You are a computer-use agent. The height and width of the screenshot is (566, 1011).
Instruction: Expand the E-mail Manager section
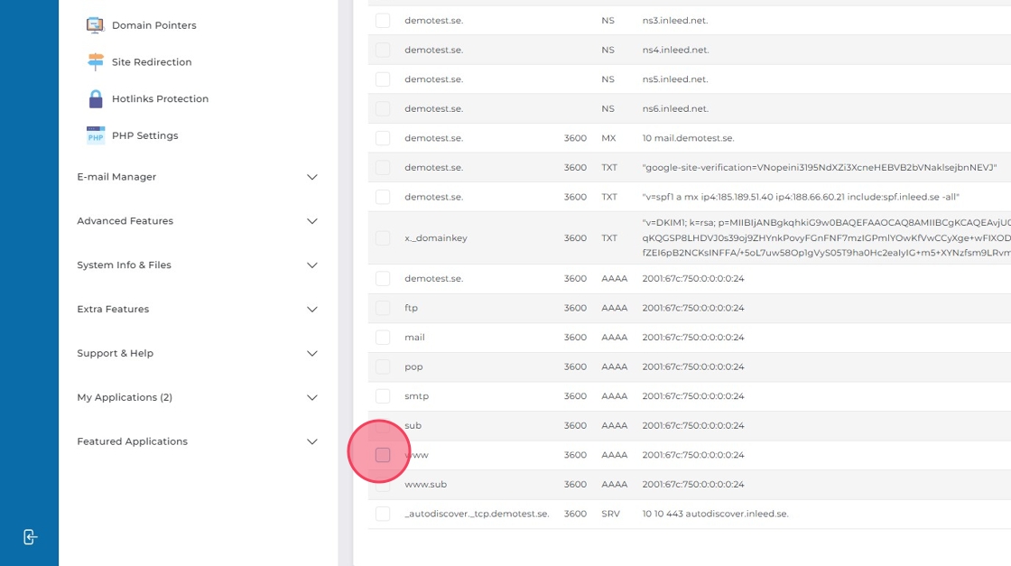click(312, 177)
